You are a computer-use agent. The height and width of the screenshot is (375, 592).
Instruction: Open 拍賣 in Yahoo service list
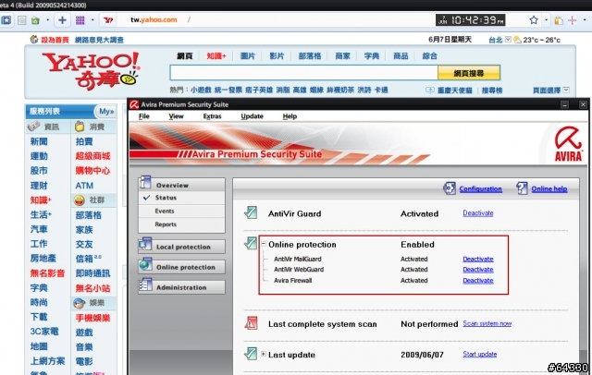point(84,141)
